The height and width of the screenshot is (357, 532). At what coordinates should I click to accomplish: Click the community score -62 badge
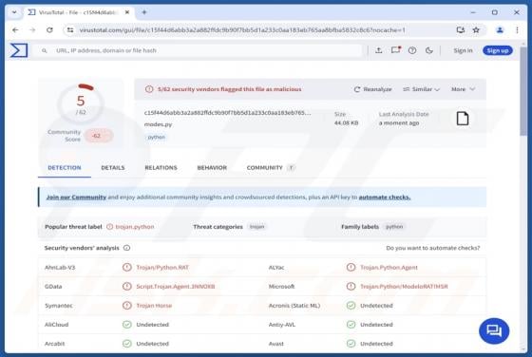[x=99, y=136]
